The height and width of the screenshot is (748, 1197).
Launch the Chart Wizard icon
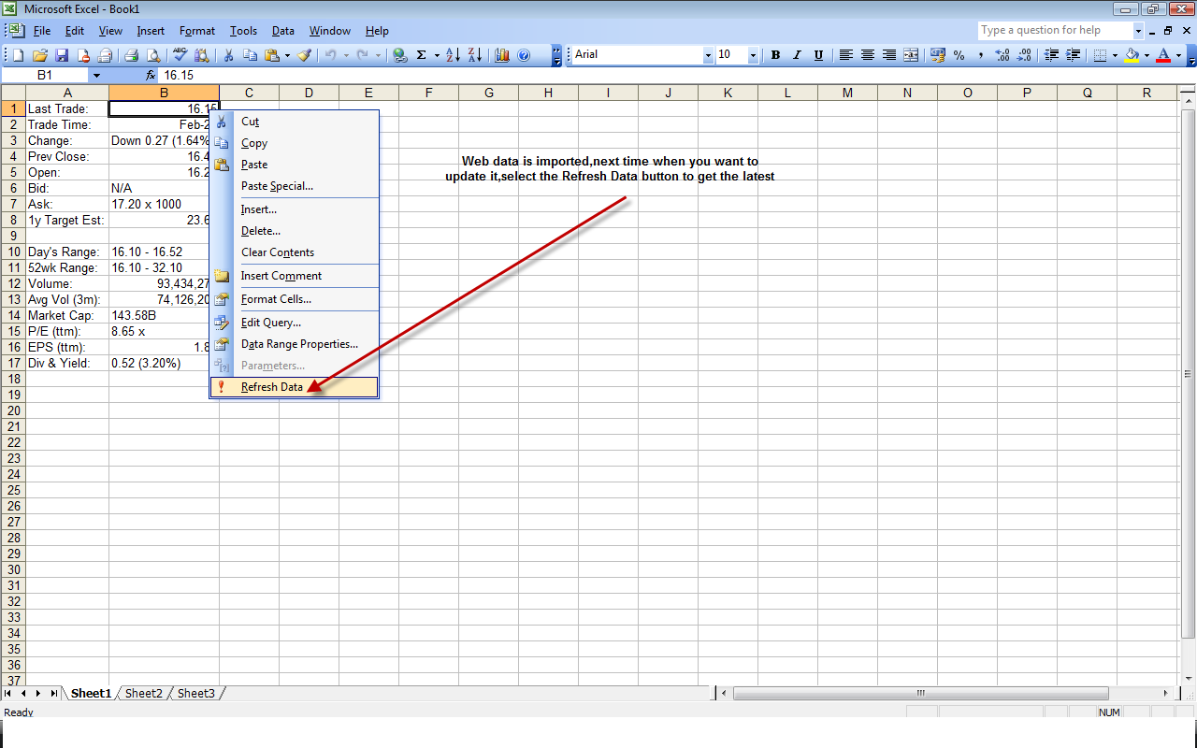tap(502, 55)
